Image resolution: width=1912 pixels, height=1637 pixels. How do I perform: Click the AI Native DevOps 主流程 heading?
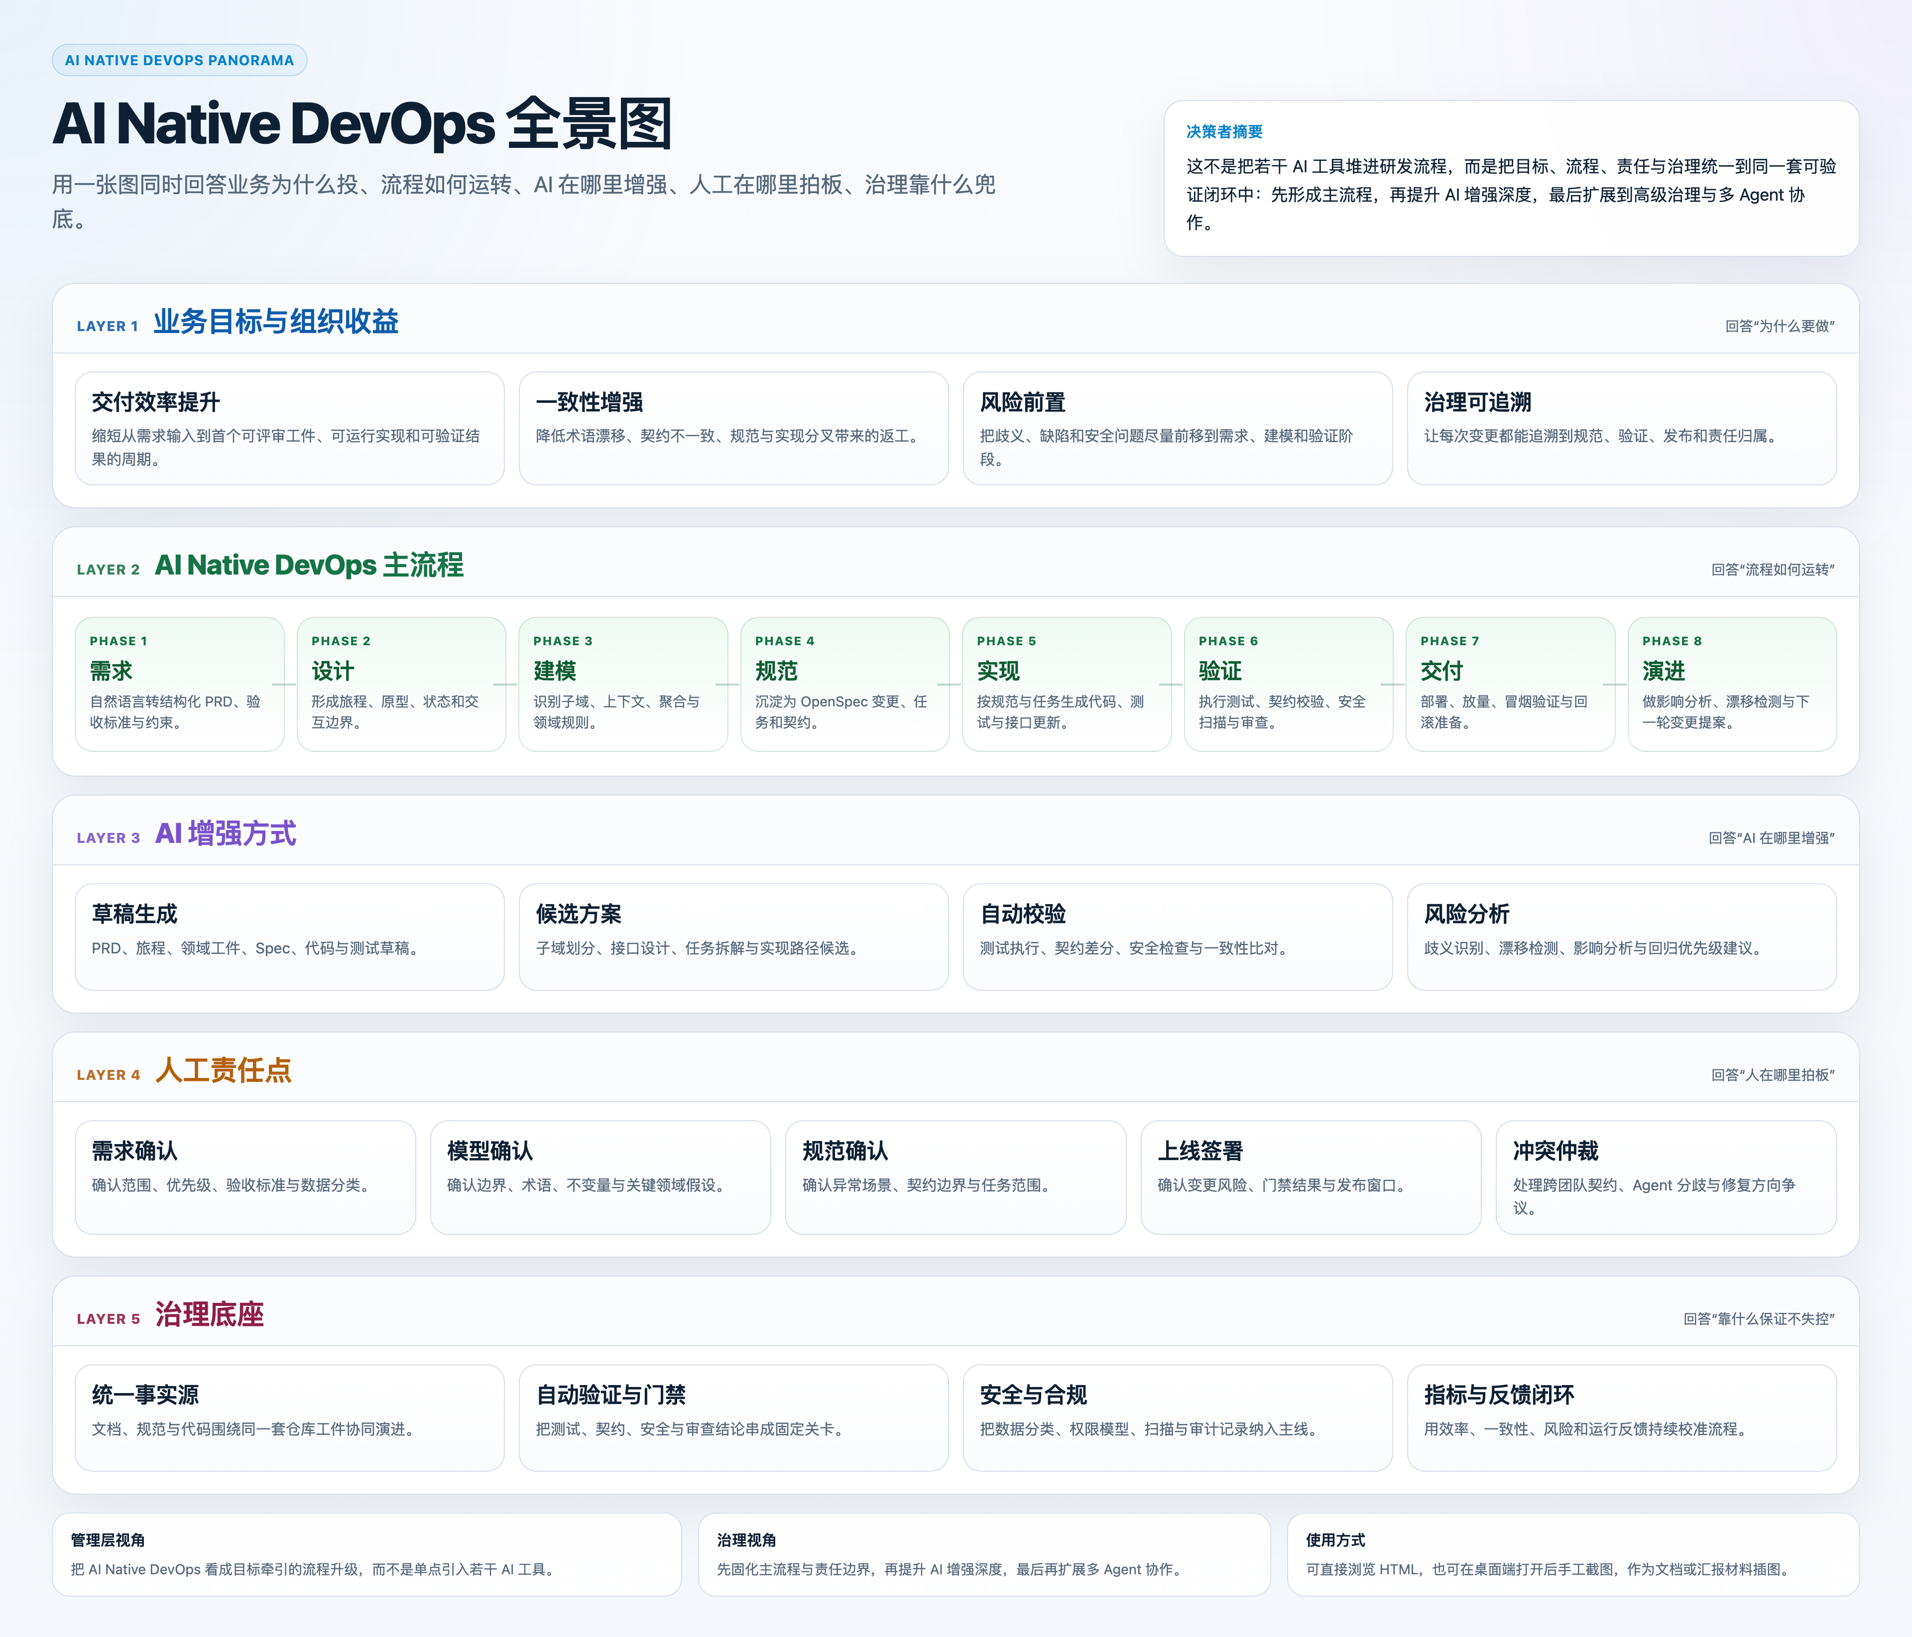click(309, 565)
